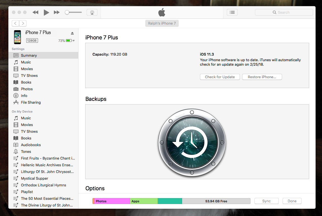The image size is (322, 216).
Task: Open Movies under Settings
Action: point(43,69)
